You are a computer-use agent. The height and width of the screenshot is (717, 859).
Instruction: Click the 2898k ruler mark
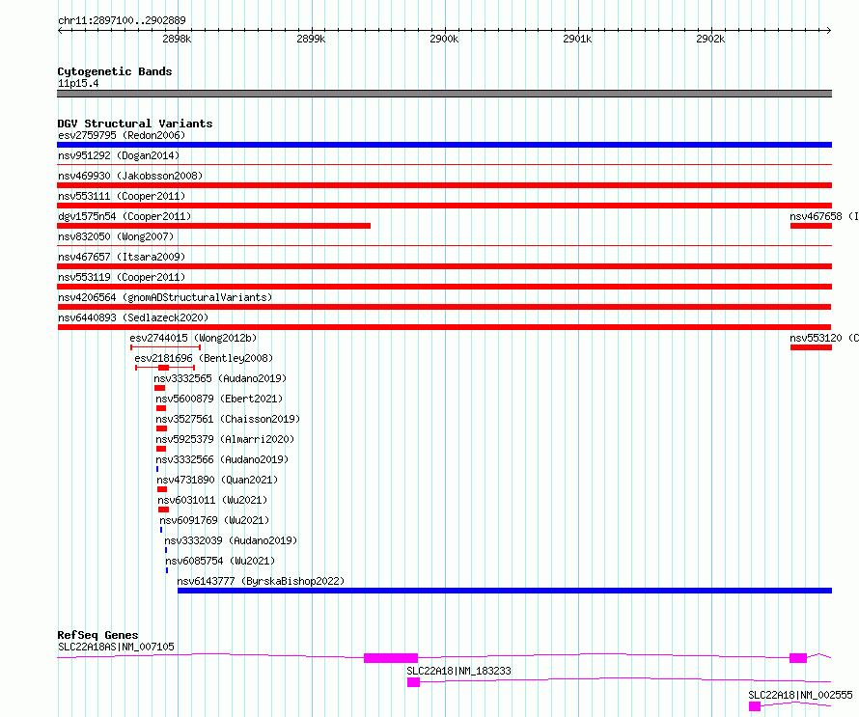177,39
